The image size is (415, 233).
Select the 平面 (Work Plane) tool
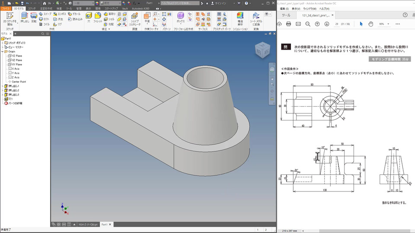click(x=147, y=17)
